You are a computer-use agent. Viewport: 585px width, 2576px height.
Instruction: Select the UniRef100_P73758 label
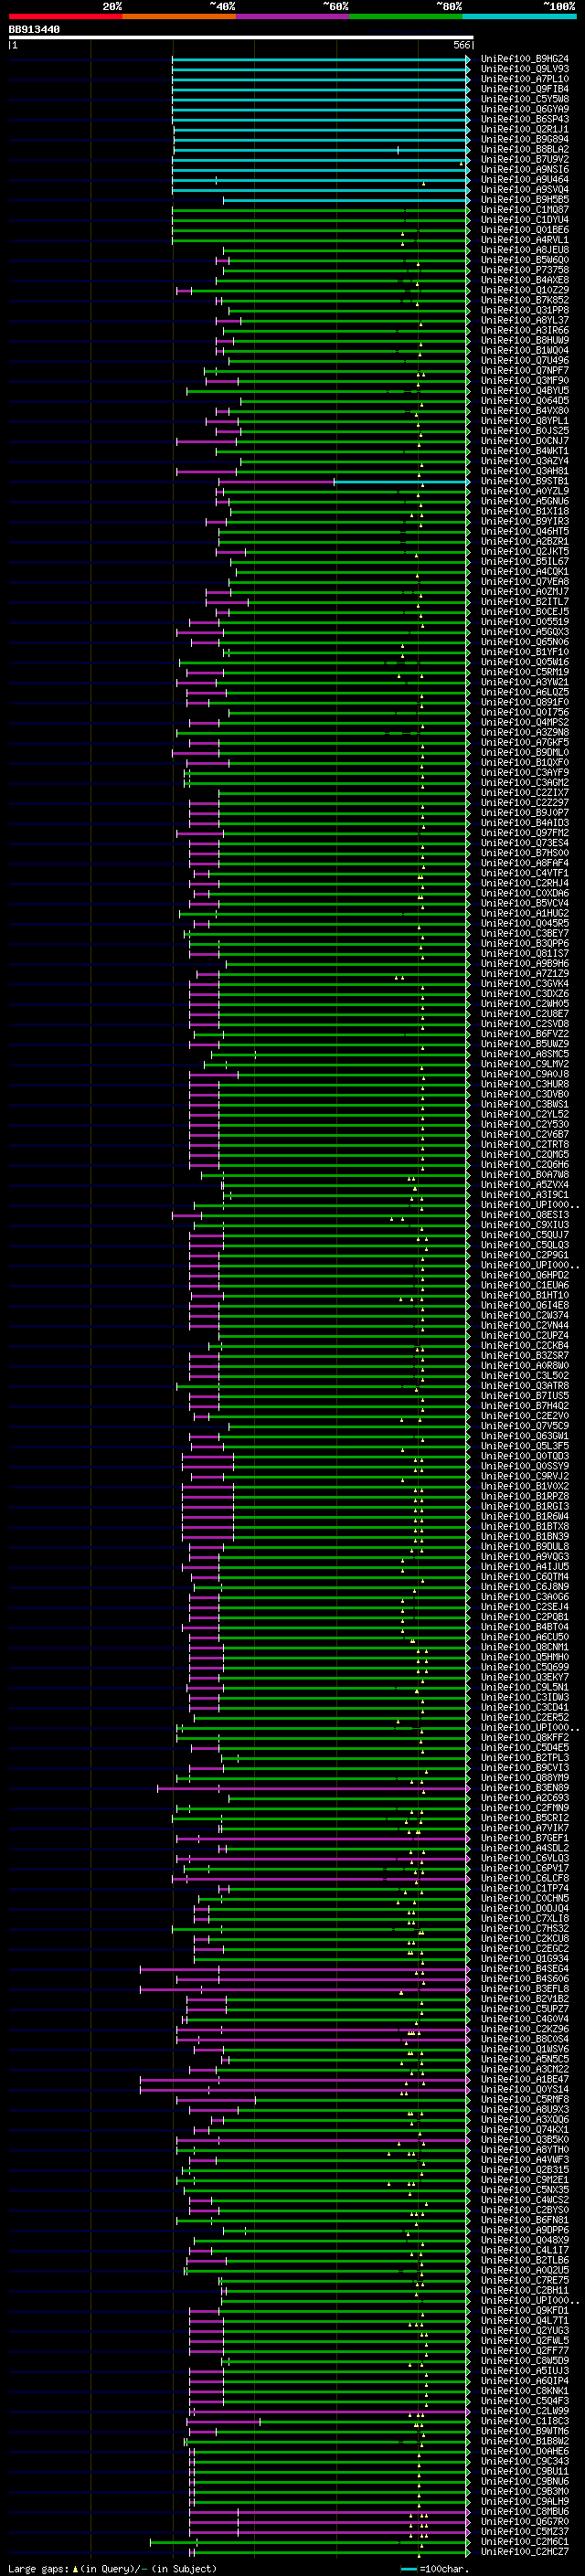click(x=524, y=270)
